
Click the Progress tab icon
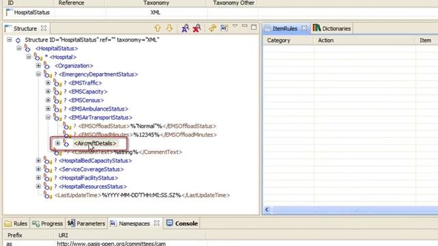(36, 223)
